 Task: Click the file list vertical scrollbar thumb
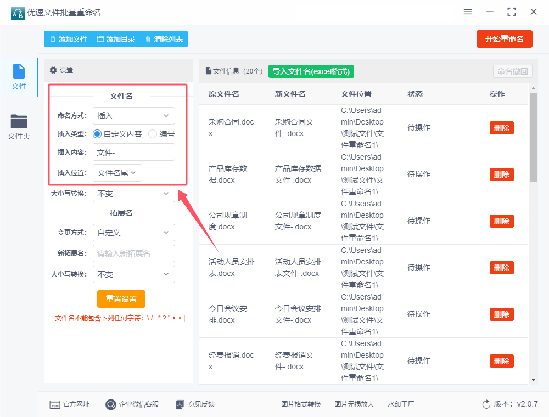point(533,138)
